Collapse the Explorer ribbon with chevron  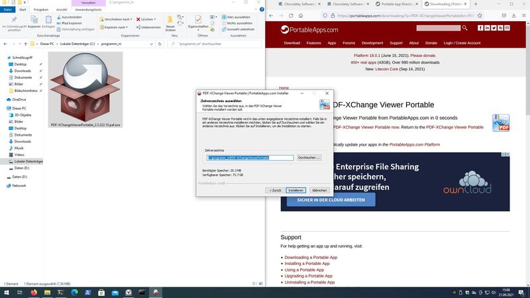point(256,9)
